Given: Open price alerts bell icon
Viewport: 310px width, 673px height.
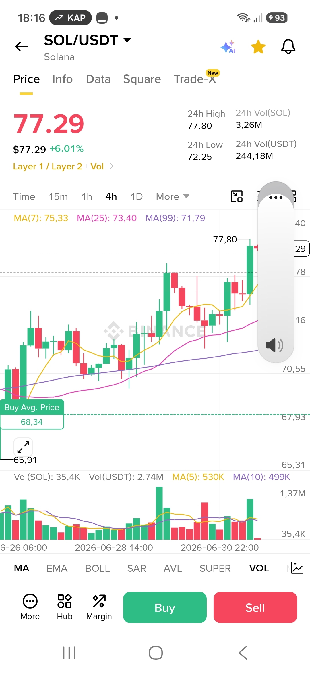Looking at the screenshot, I should pyautogui.click(x=288, y=47).
